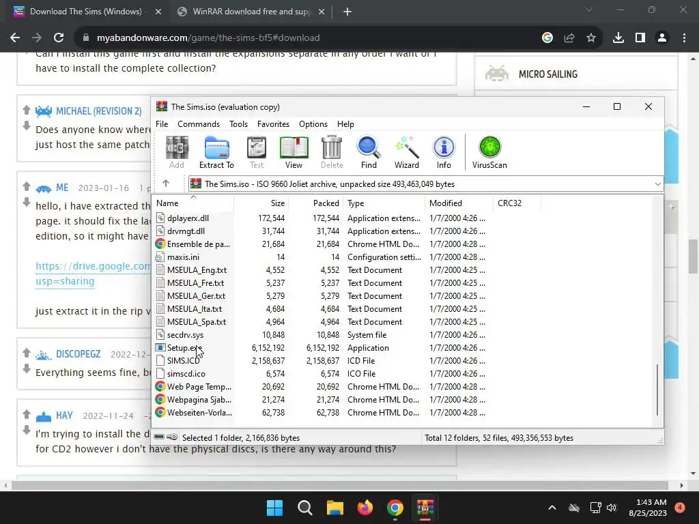699x524 pixels.
Task: Launch the Wizard wand icon
Action: coord(407,152)
